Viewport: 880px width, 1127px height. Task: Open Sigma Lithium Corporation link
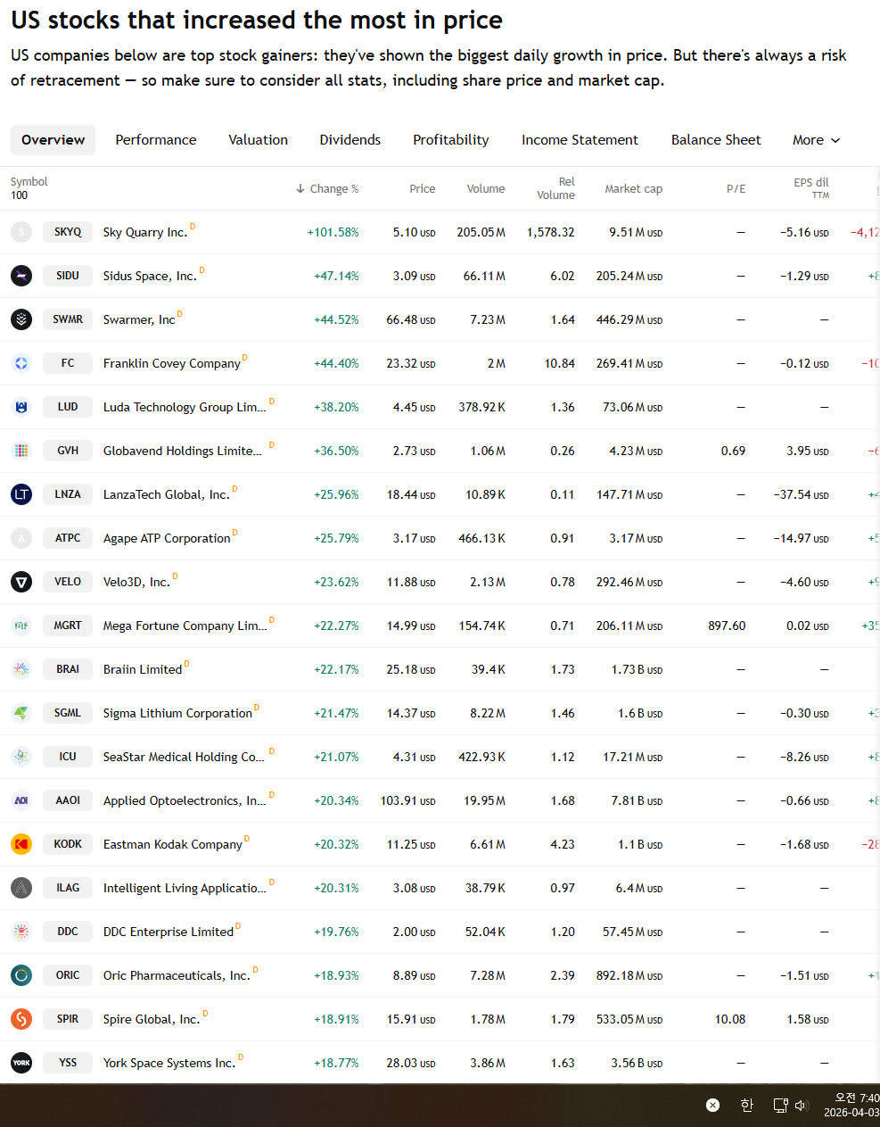pyautogui.click(x=178, y=713)
